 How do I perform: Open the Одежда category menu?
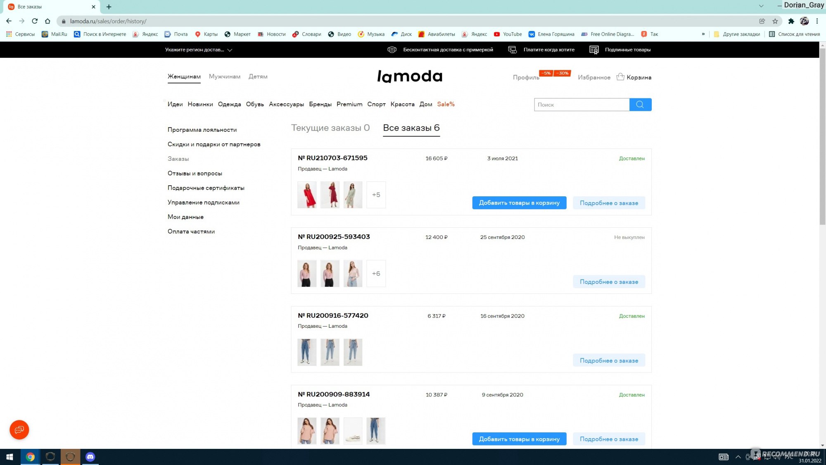230,104
